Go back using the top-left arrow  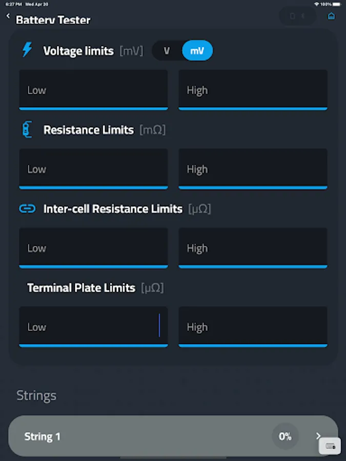8,16
